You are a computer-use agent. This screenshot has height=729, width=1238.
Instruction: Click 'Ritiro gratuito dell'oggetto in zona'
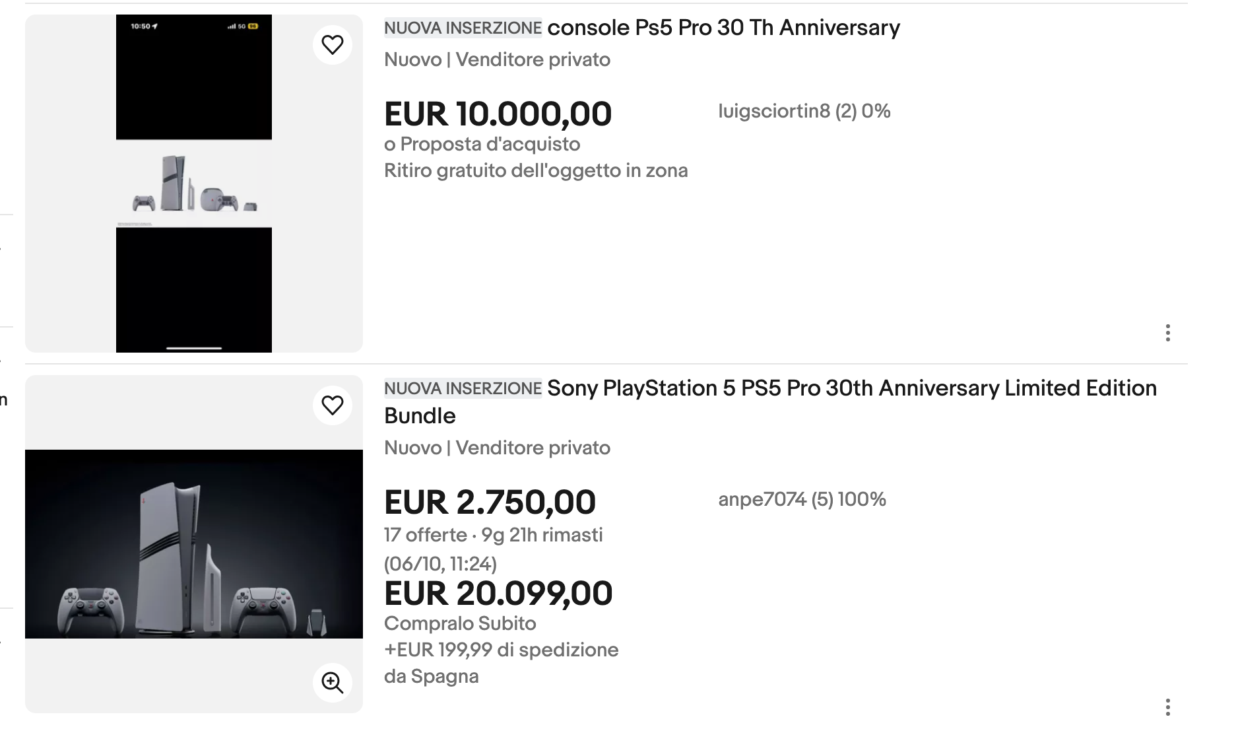[535, 170]
